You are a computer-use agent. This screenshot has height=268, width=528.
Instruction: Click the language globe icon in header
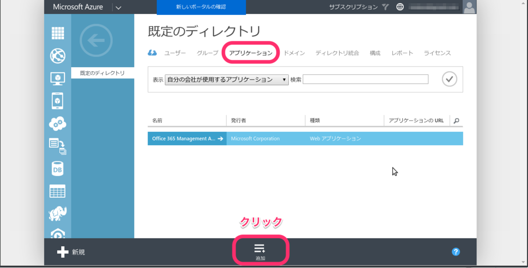pos(400,7)
